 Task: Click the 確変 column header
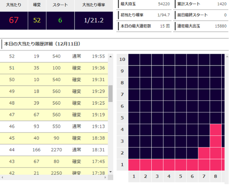37,5
